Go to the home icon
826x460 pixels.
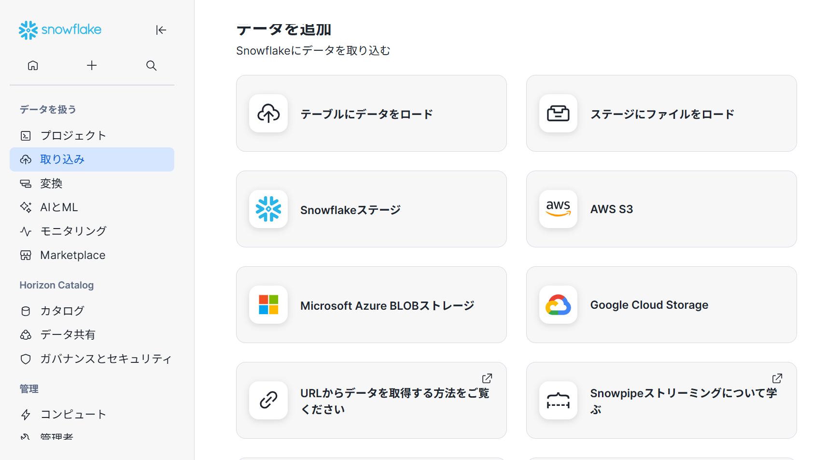point(33,65)
